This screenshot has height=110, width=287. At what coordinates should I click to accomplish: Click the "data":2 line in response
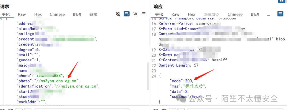(x=179, y=91)
